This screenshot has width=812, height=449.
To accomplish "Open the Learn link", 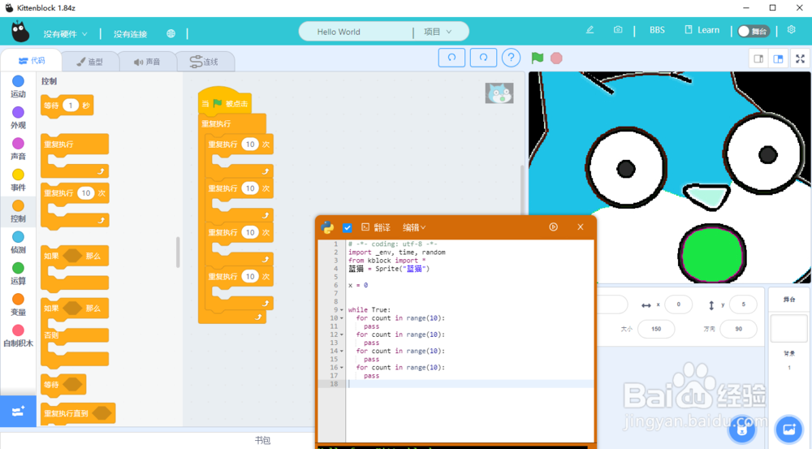I will point(702,30).
